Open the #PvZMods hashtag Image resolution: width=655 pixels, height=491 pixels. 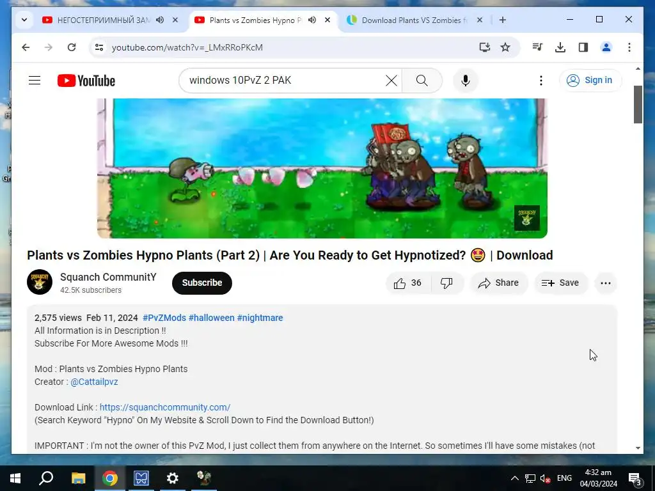164,318
